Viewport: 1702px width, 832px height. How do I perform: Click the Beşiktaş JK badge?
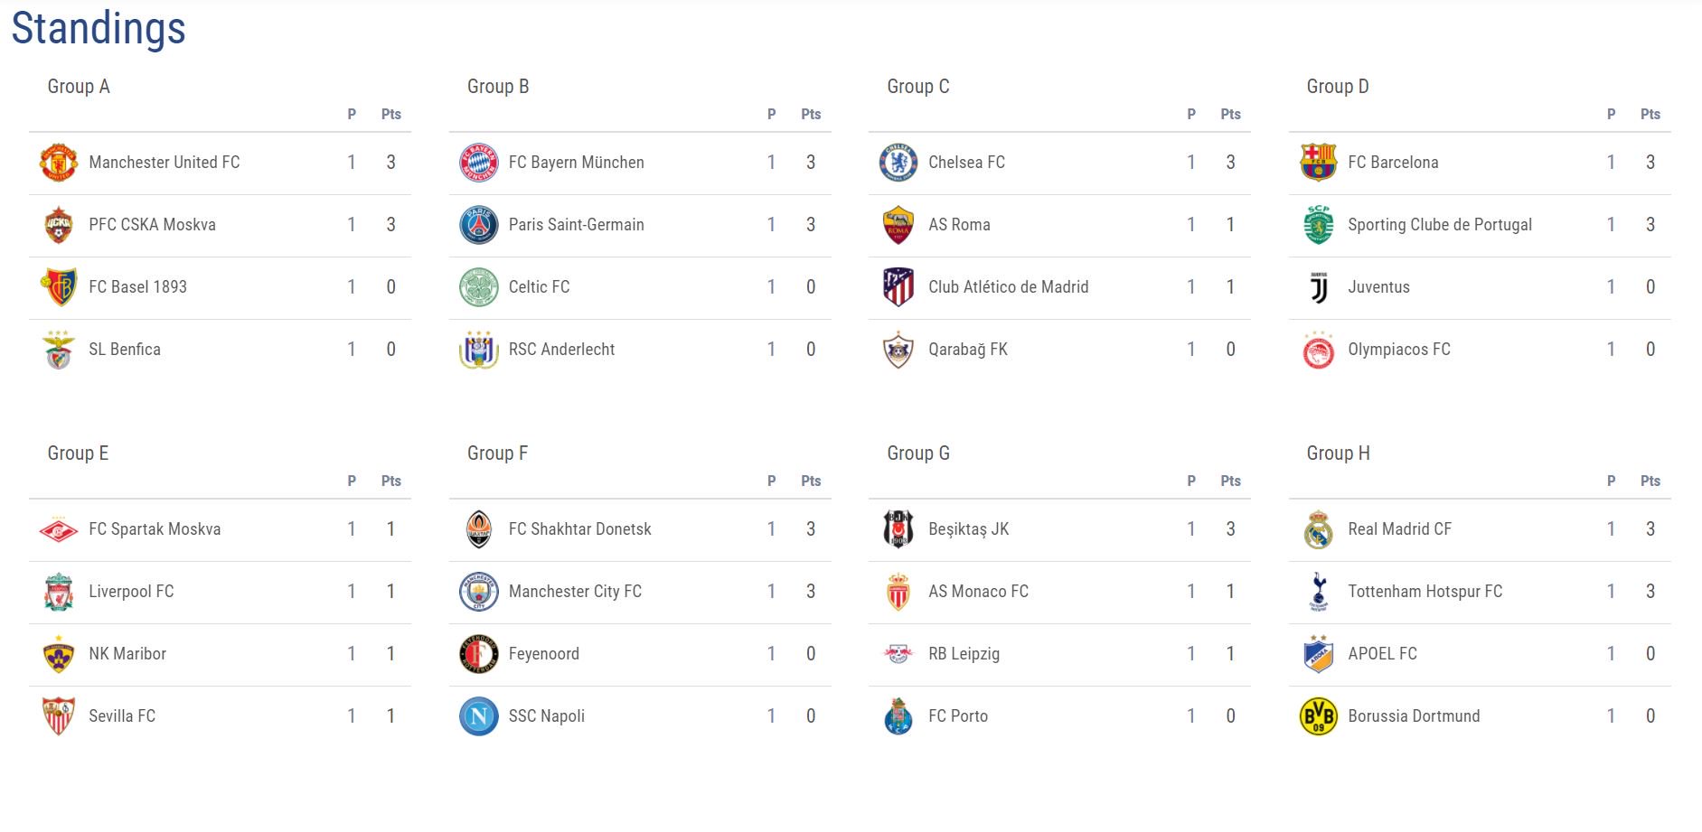point(898,529)
